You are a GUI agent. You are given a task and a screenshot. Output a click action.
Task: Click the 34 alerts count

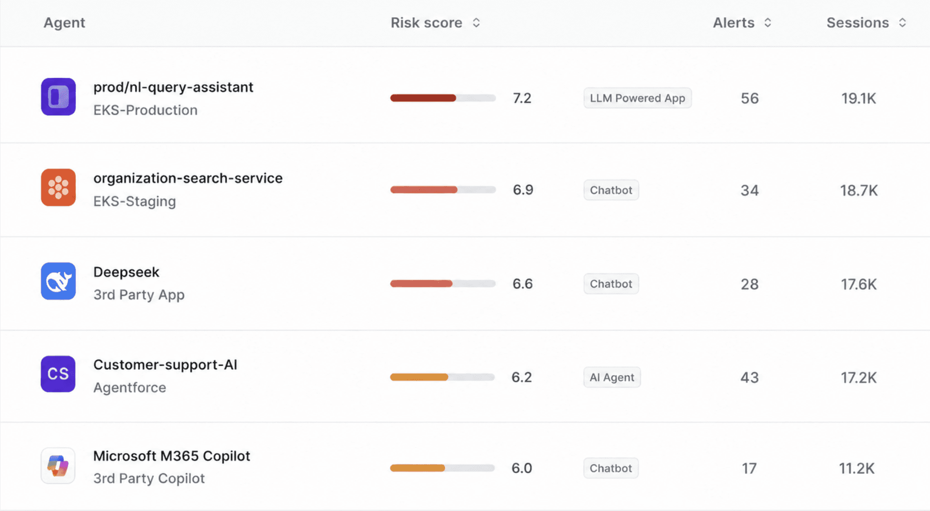point(750,191)
